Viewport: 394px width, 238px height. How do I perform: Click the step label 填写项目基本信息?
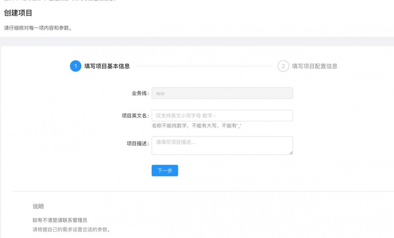click(x=107, y=66)
